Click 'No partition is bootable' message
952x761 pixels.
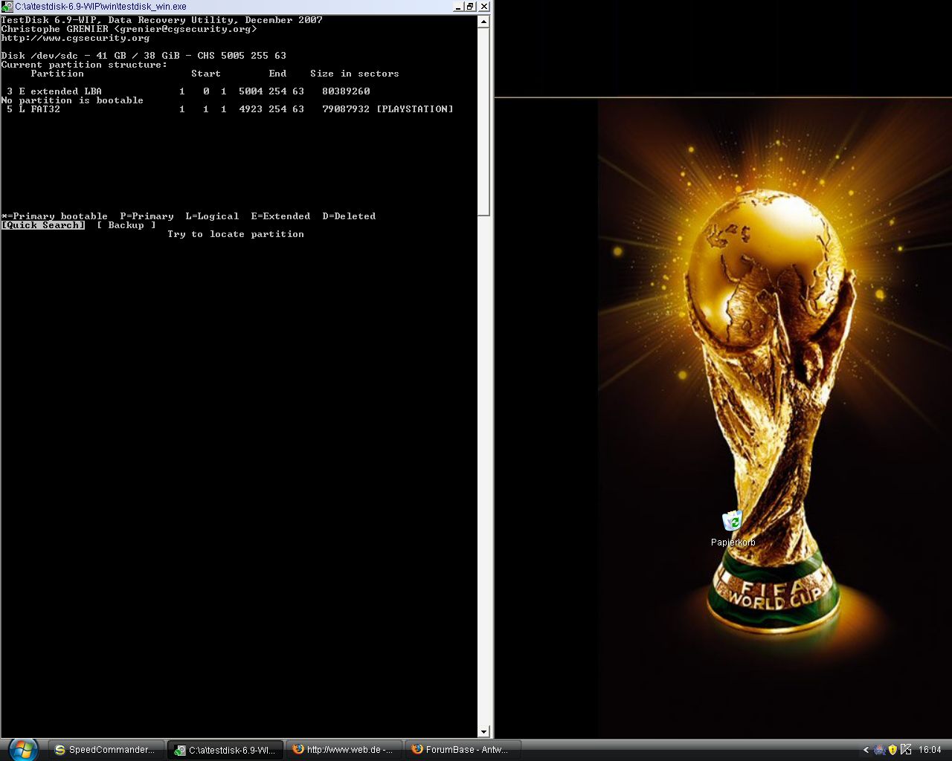[72, 100]
